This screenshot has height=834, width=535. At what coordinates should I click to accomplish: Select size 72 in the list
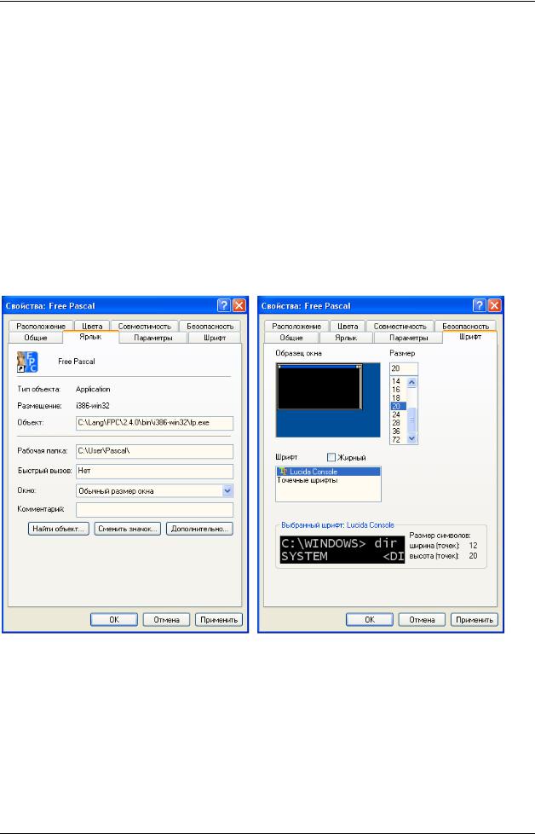click(x=399, y=439)
